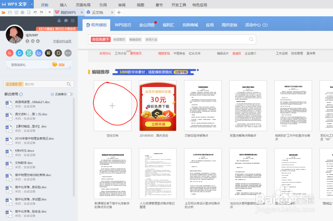Click the qzuser profile avatar

14,35
